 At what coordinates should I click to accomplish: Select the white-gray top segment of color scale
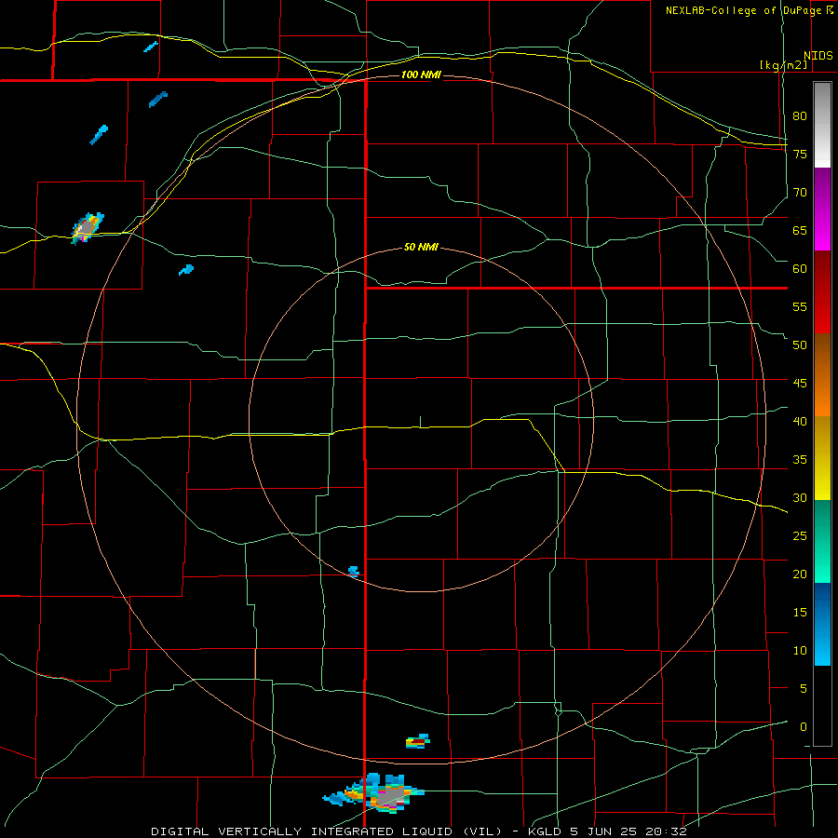click(822, 125)
